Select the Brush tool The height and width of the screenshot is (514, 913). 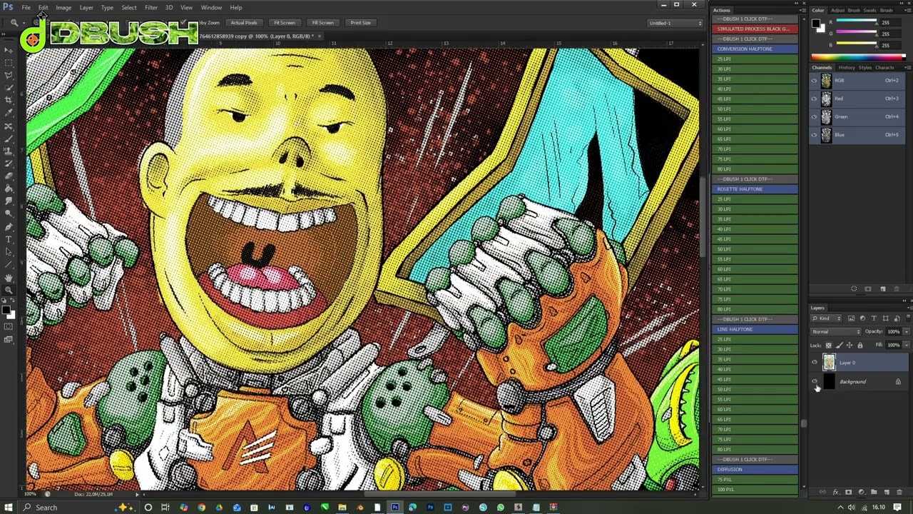(9, 138)
